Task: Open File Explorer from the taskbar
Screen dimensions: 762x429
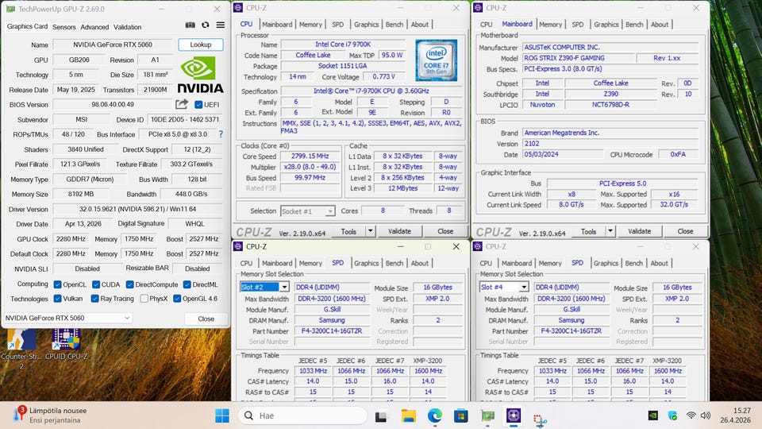Action: 408,415
